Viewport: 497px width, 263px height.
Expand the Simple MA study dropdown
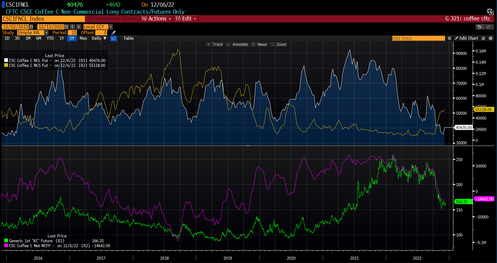pyautogui.click(x=46, y=33)
